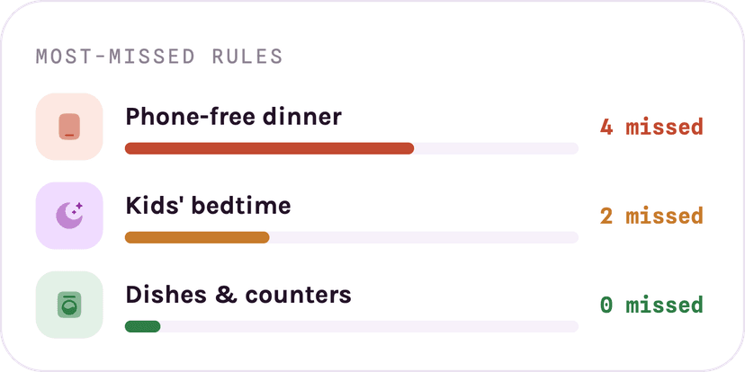This screenshot has height=372, width=745.
Task: Select the "0 missed" count label
Action: tap(651, 305)
